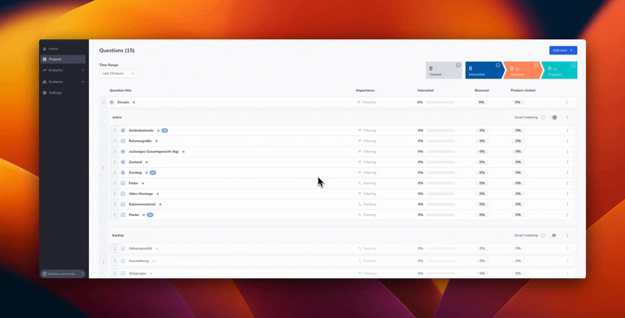625x318 pixels.
Task: Click the link badge next to Geländeeinsatz
Action: pos(165,131)
